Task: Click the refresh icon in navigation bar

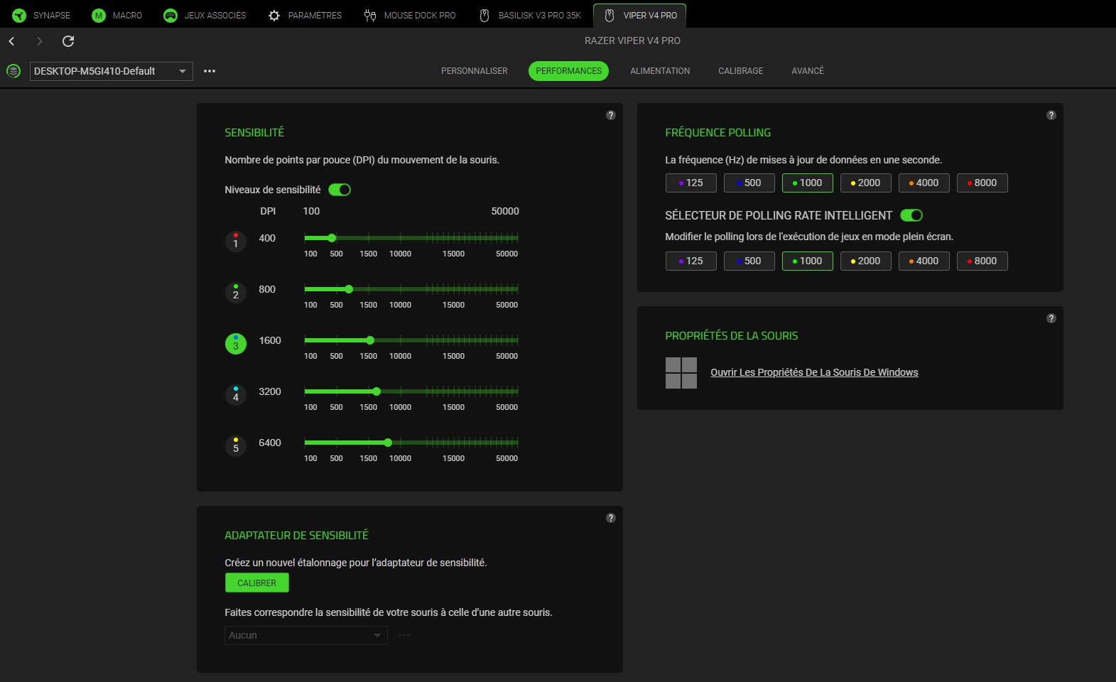Action: coord(68,41)
